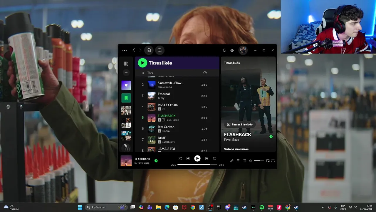
Task: Go to the Spotify Home page
Action: pyautogui.click(x=149, y=50)
